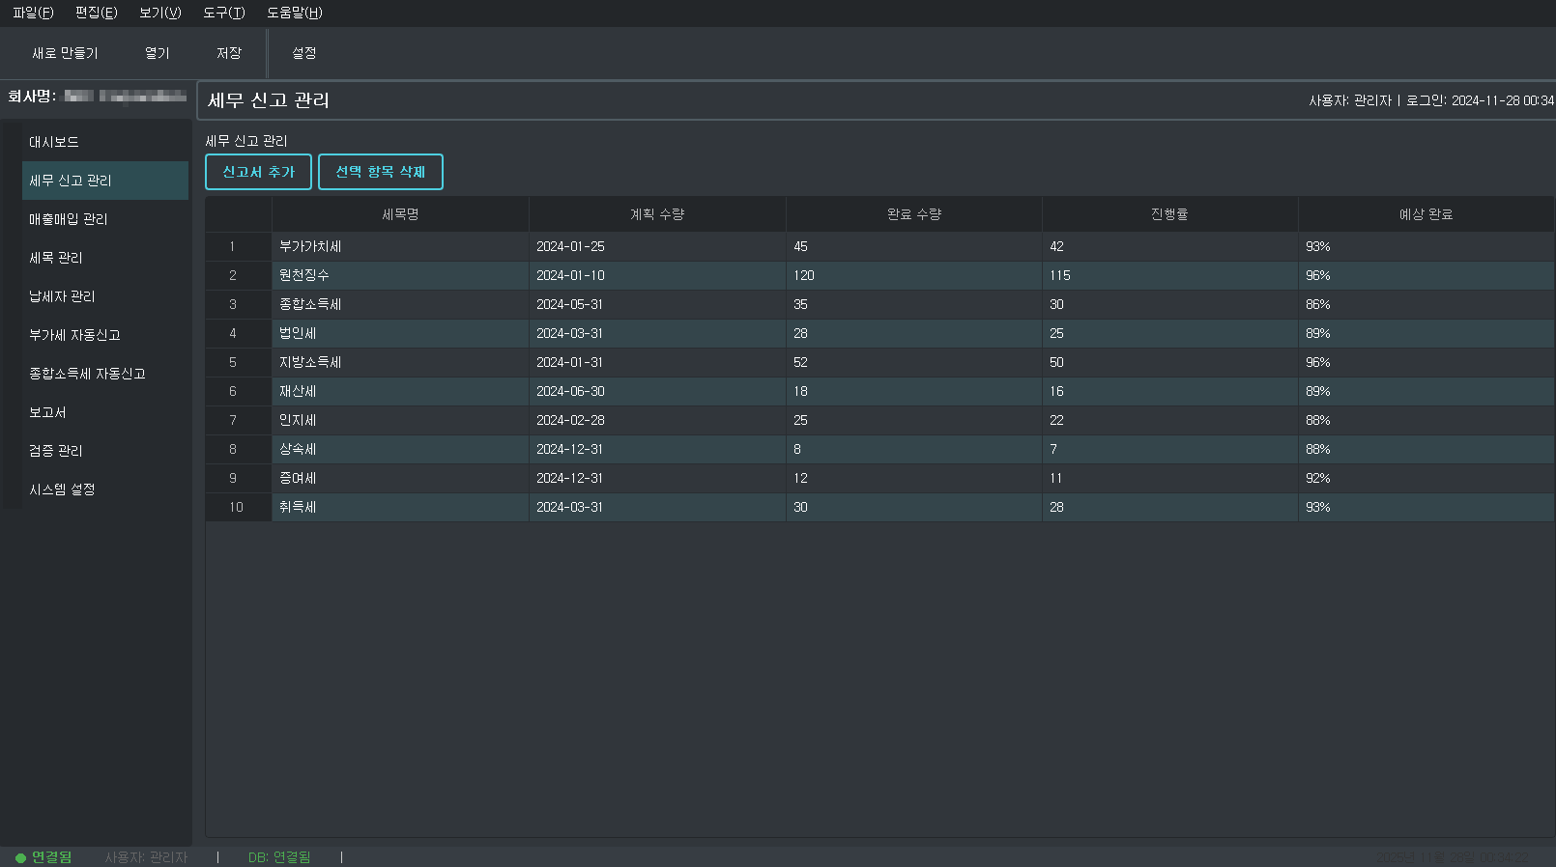Click the 신고서 추가 button
This screenshot has width=1556, height=867.
point(258,172)
